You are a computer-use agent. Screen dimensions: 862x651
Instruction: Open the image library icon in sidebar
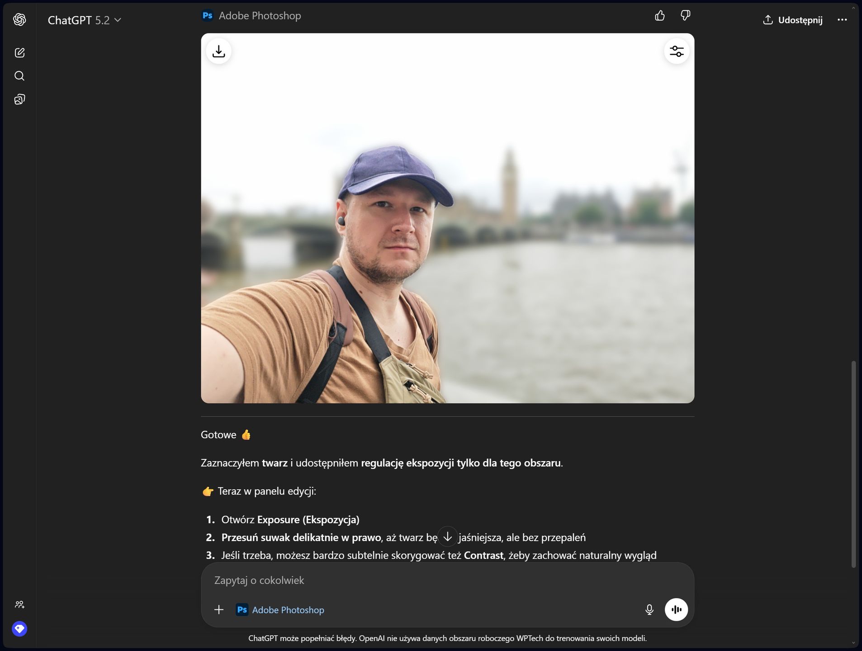(x=19, y=99)
